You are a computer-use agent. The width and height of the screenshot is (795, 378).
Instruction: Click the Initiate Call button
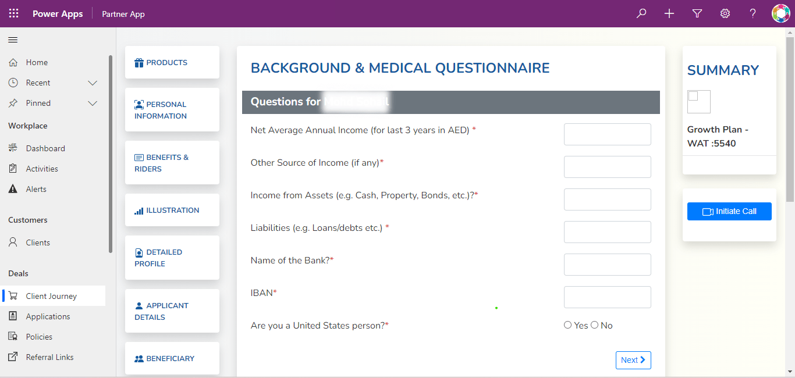729,212
